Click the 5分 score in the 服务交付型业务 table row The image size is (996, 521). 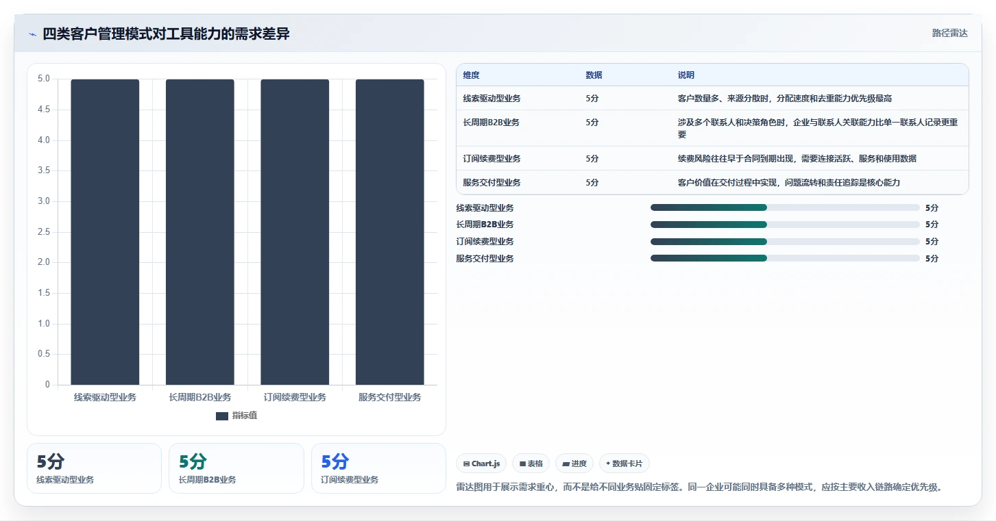point(592,183)
